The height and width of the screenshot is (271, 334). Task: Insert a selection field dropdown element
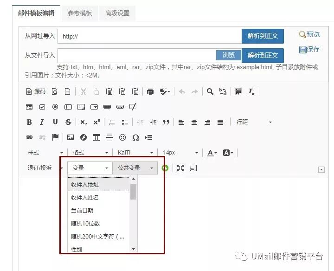[94, 107]
